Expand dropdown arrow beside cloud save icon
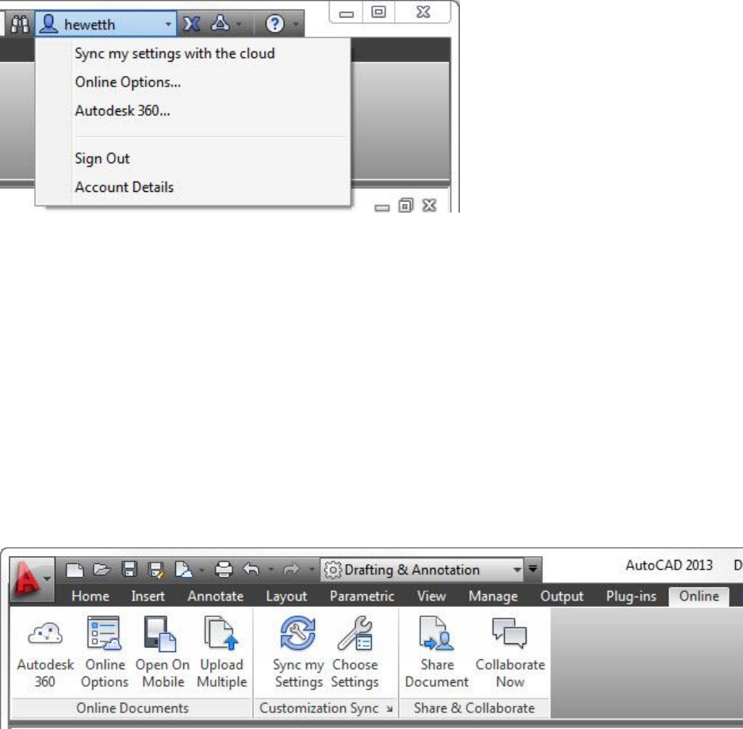 202,570
